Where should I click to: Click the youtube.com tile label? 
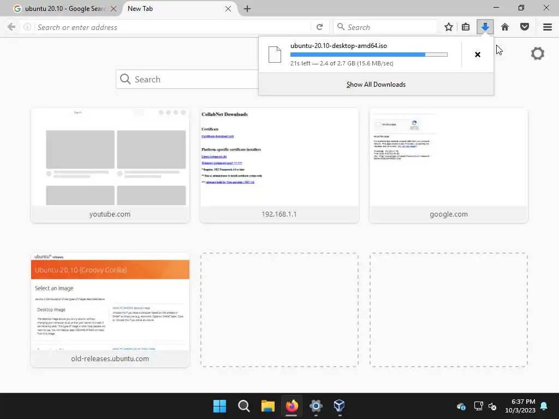click(110, 214)
